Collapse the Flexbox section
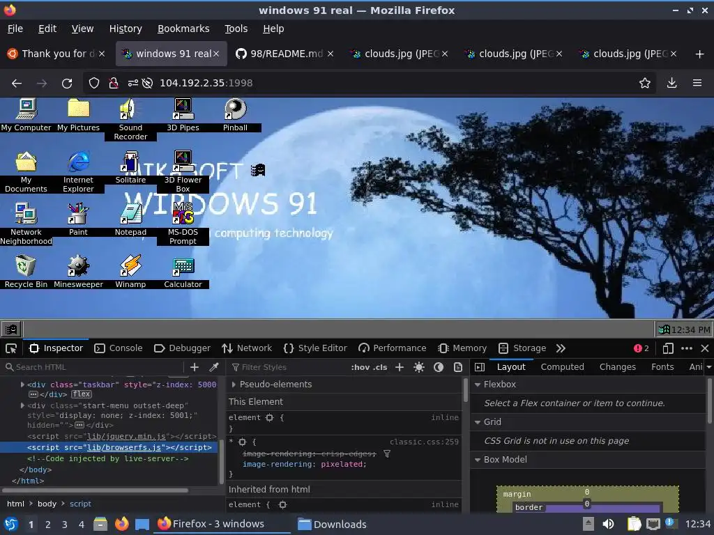This screenshot has width=714, height=535. tap(478, 385)
